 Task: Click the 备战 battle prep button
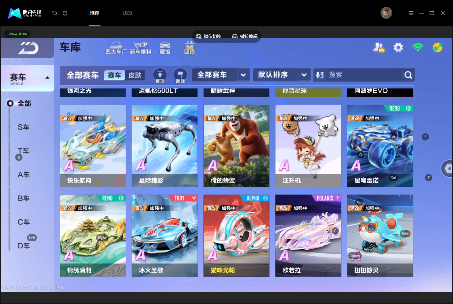tap(180, 76)
